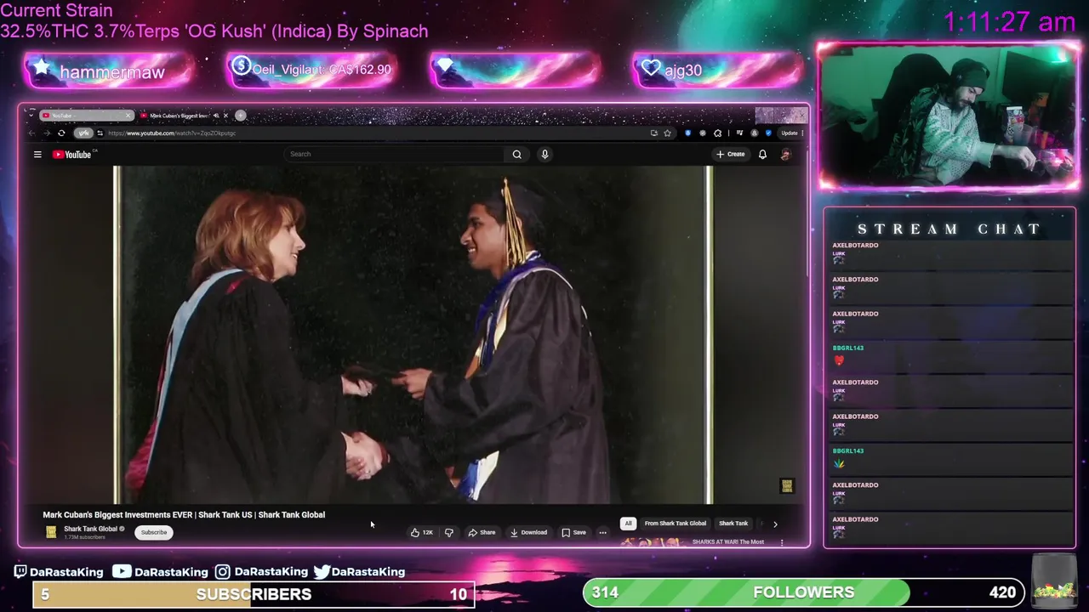Click the graduation video player

pos(413,335)
